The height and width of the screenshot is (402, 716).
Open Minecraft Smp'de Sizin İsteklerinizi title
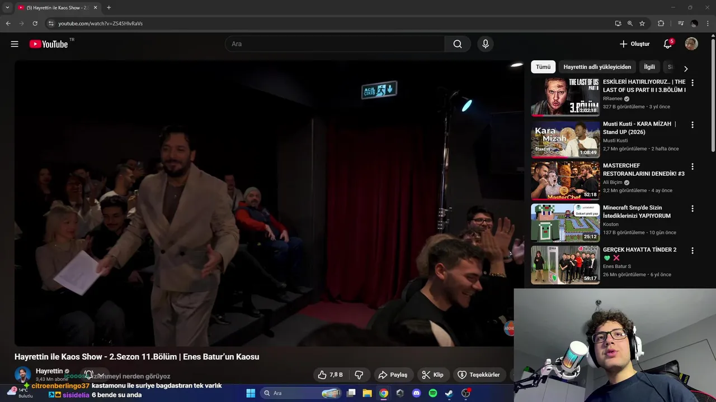coord(637,212)
